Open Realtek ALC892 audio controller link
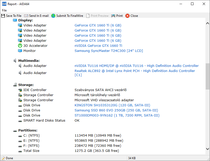The width and height of the screenshot is (210, 161). (135, 73)
